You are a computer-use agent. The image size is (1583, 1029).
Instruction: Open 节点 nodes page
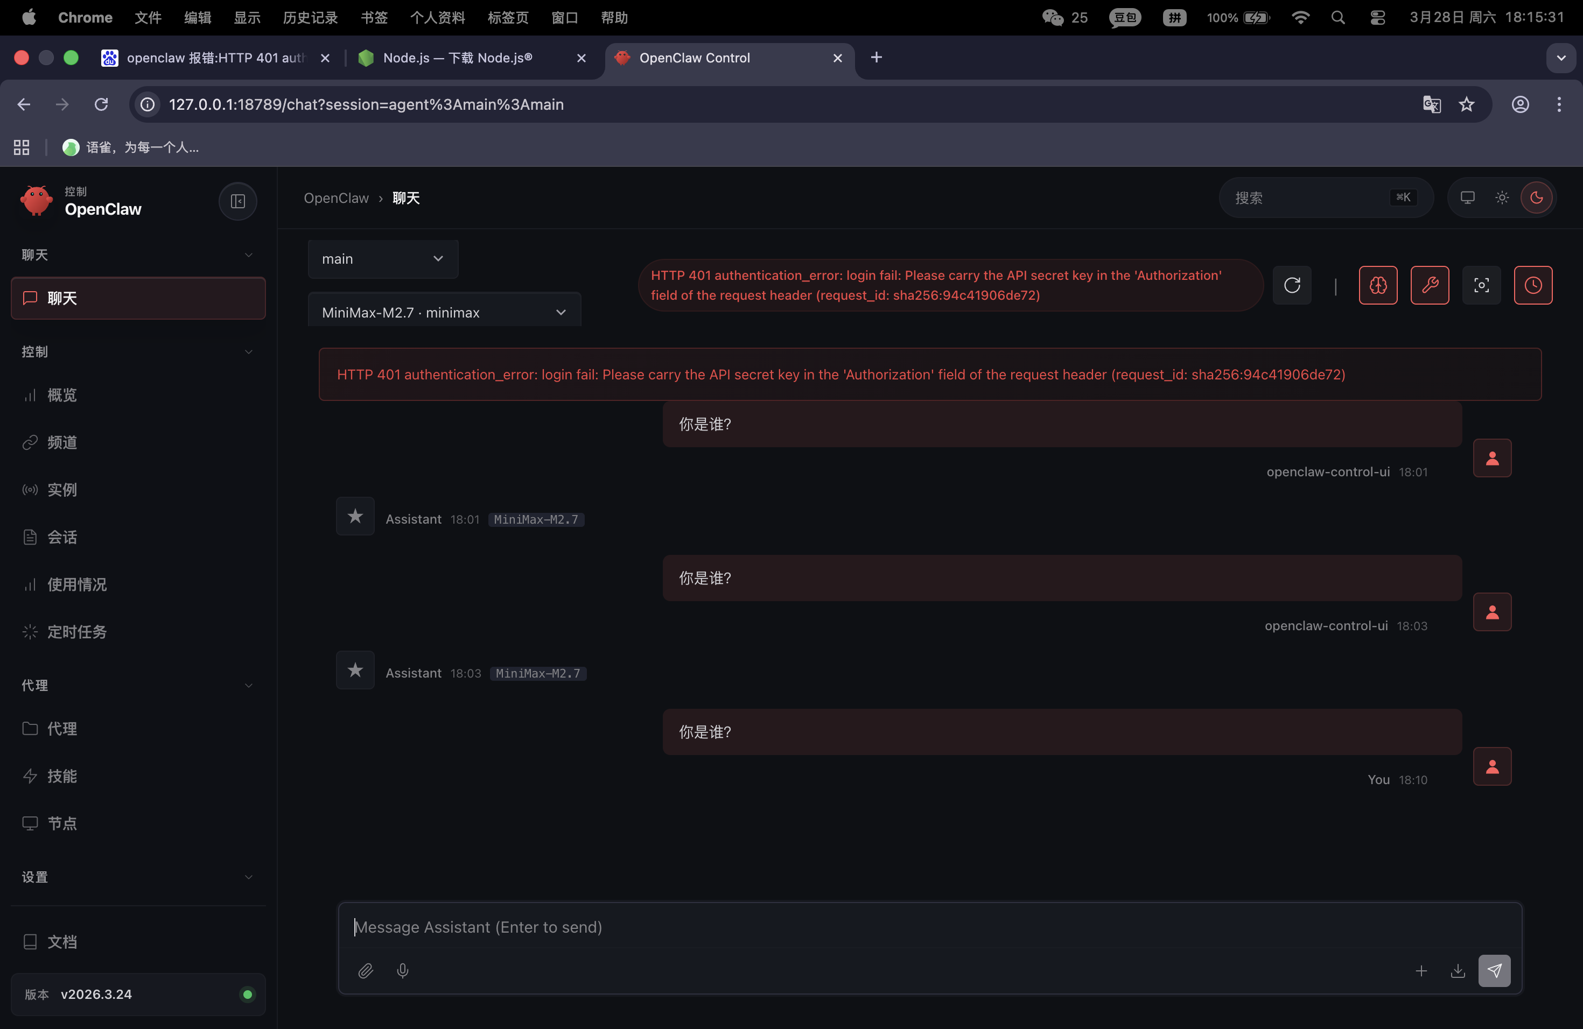pos(138,823)
